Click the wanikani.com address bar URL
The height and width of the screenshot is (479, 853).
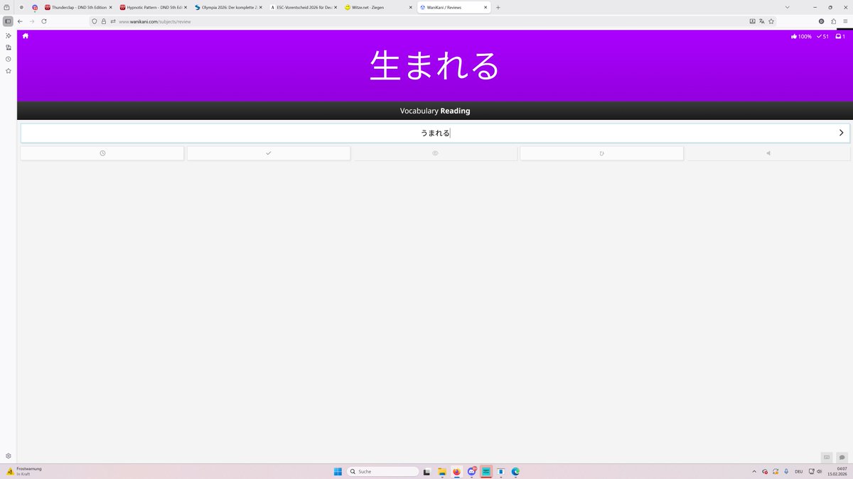[154, 21]
